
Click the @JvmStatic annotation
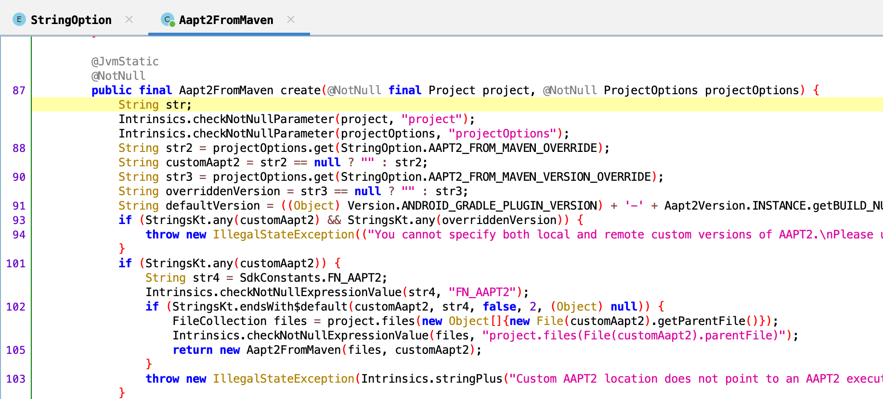pyautogui.click(x=125, y=62)
